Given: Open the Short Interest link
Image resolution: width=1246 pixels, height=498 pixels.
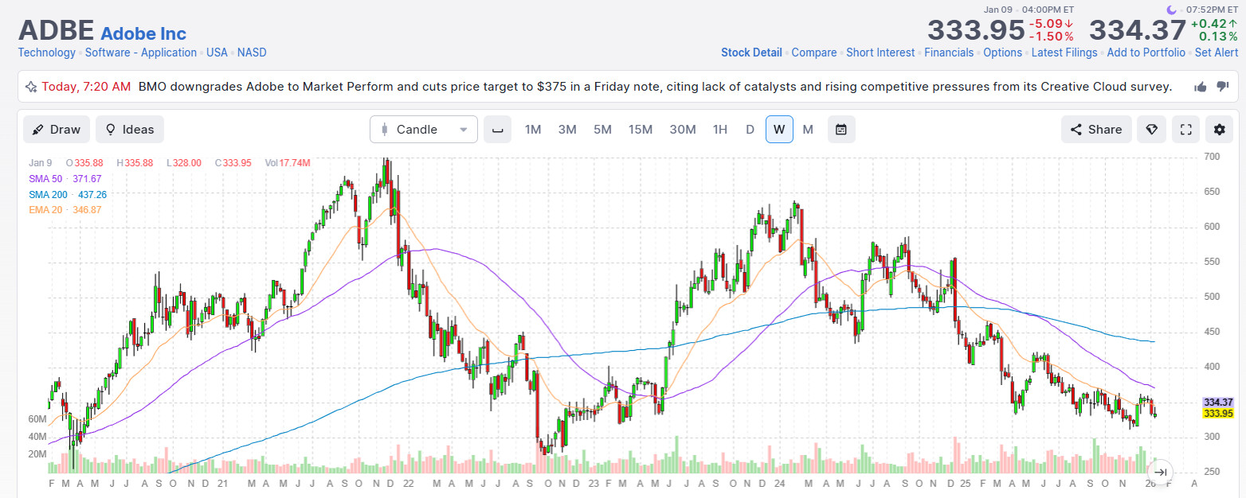Looking at the screenshot, I should point(880,53).
